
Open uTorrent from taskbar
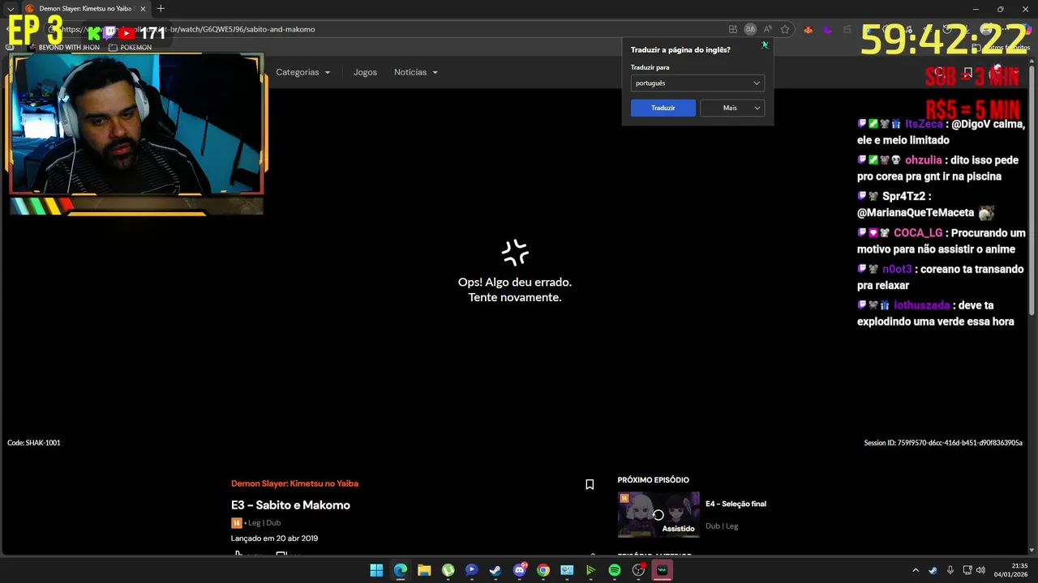coord(448,570)
